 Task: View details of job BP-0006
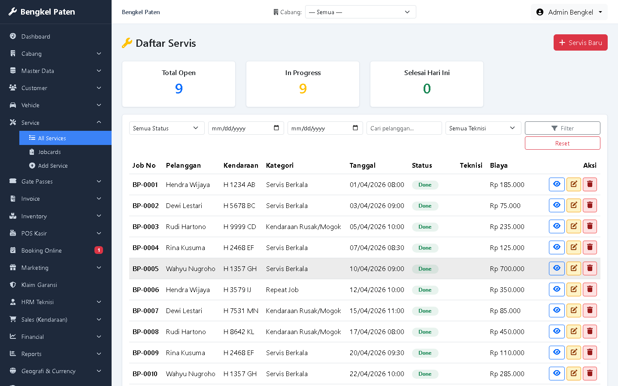(557, 289)
